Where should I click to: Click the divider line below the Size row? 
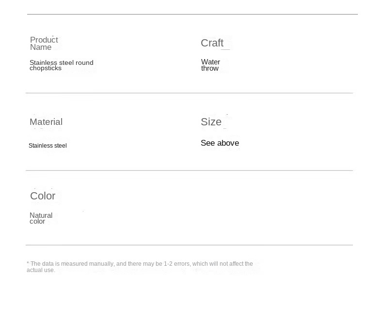tap(189, 170)
